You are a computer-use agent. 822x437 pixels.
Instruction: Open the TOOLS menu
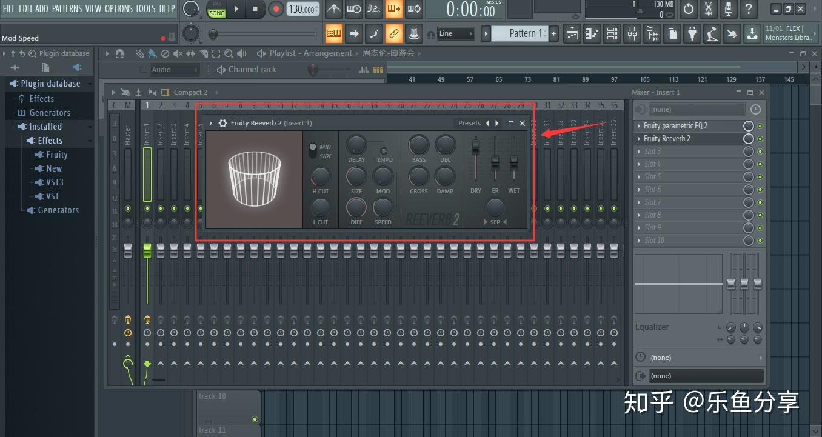[x=145, y=8]
